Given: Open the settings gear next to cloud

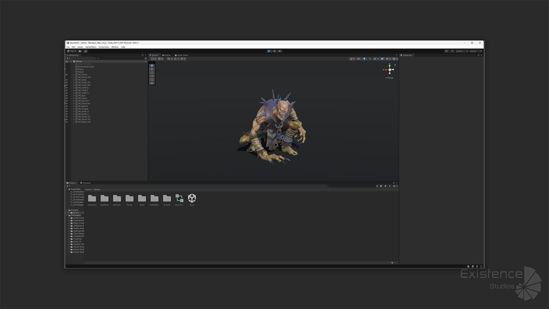Looking at the screenshot, I should click(85, 51).
